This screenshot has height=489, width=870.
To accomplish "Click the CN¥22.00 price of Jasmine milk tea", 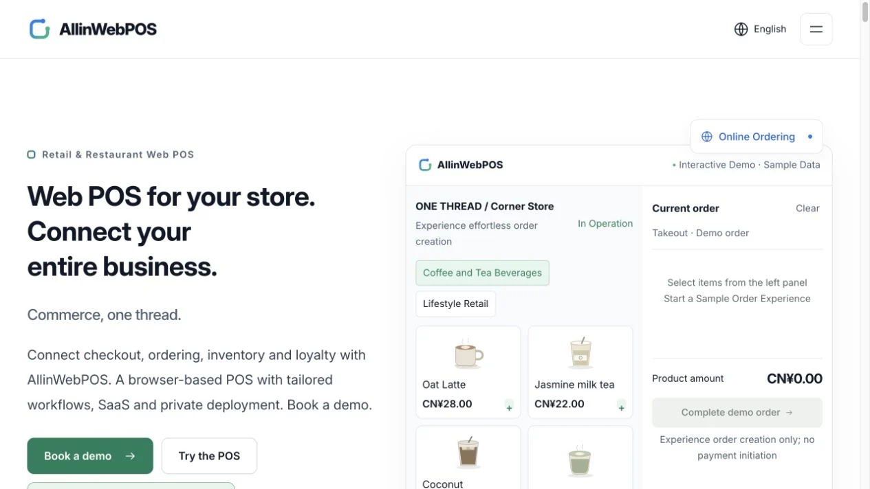I will [x=559, y=404].
